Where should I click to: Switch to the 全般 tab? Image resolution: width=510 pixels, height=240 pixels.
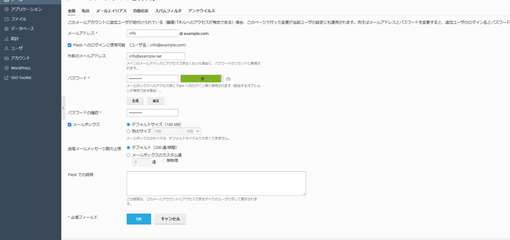tap(71, 11)
